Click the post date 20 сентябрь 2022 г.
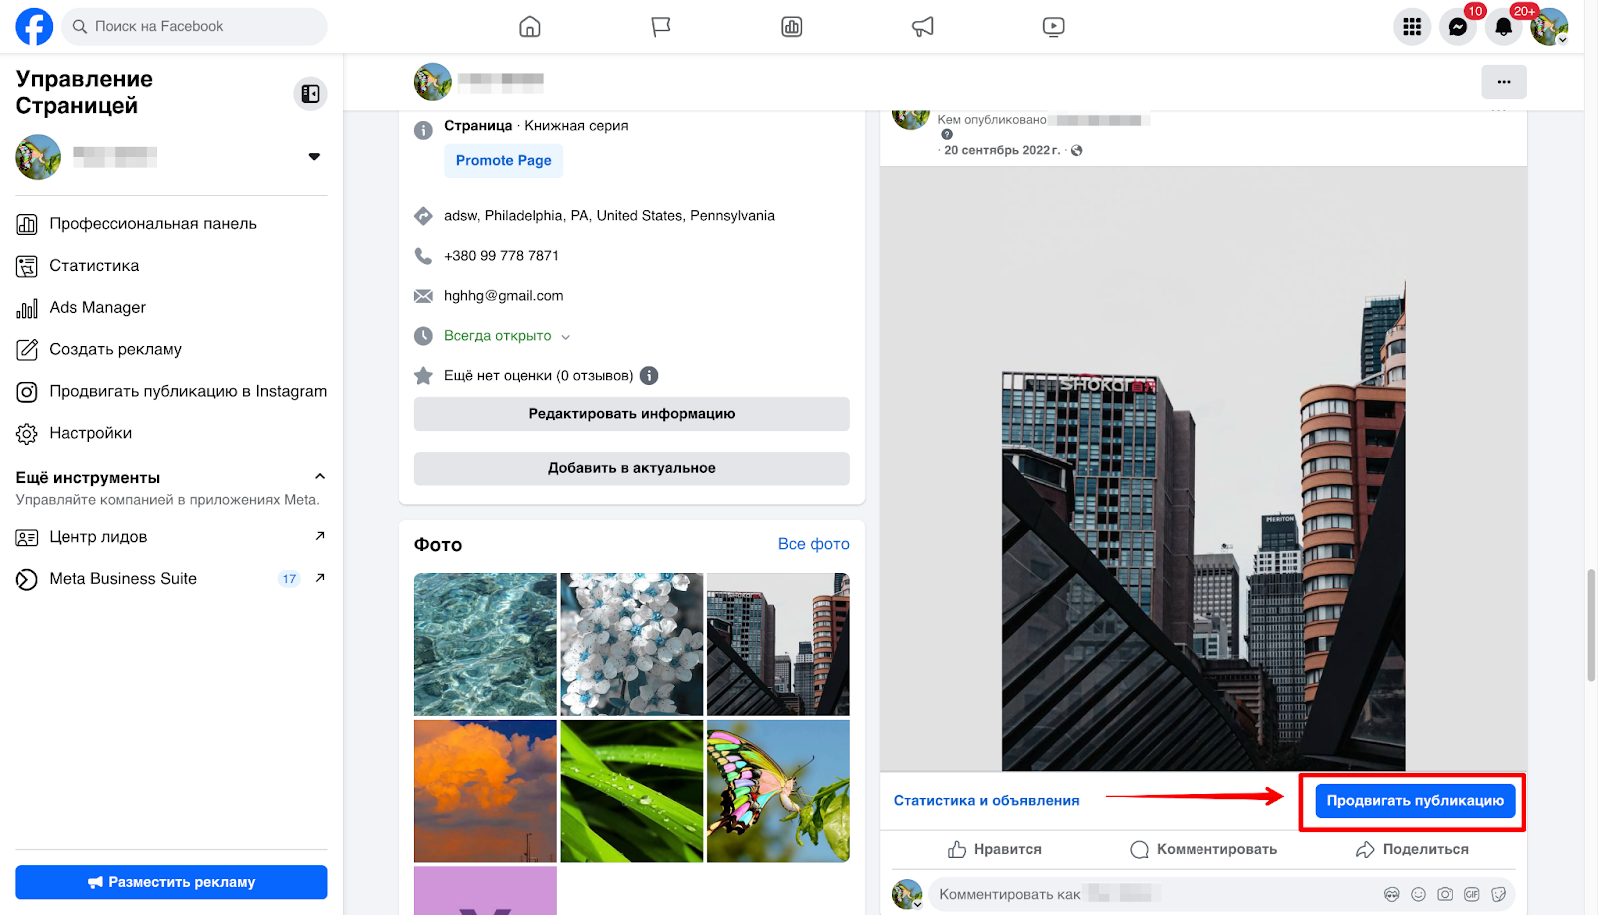 (1002, 151)
